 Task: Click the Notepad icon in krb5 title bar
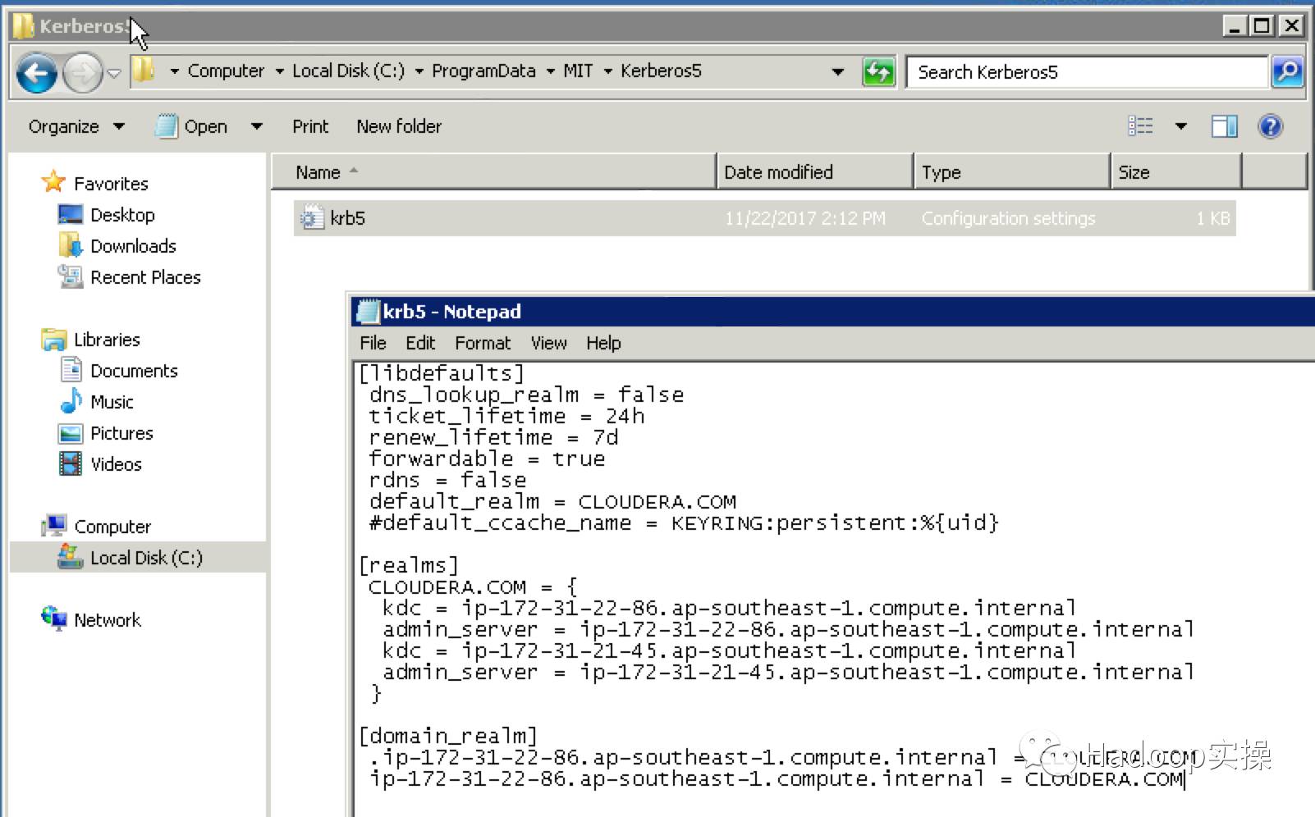(369, 312)
